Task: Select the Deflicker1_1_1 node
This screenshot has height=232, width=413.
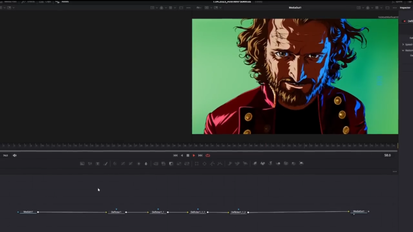Action: [198, 212]
